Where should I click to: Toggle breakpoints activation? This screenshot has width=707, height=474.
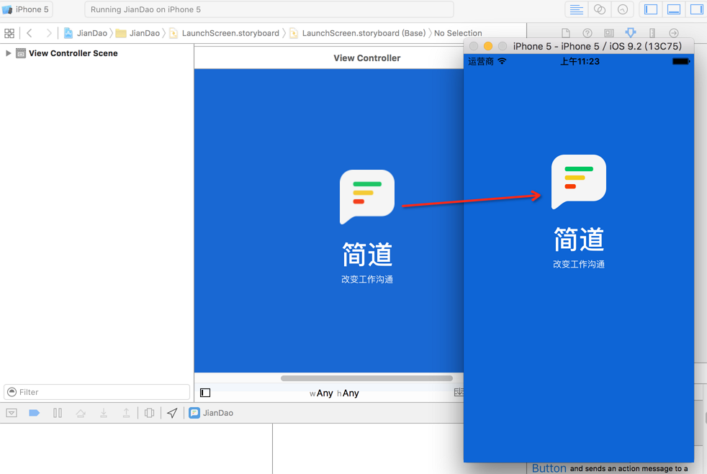point(35,413)
